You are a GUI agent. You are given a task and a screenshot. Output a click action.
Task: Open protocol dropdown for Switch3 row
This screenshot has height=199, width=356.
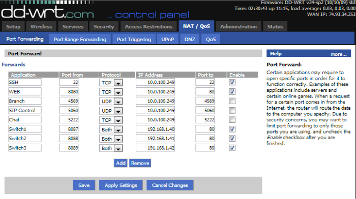(x=111, y=148)
